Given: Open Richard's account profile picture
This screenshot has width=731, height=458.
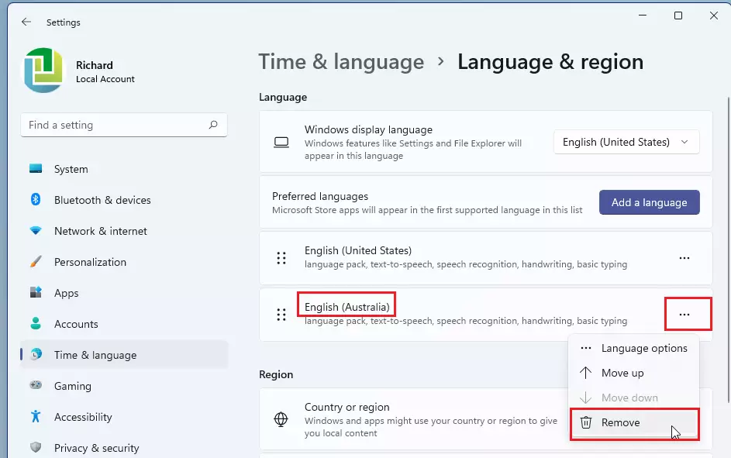Looking at the screenshot, I should click(43, 70).
